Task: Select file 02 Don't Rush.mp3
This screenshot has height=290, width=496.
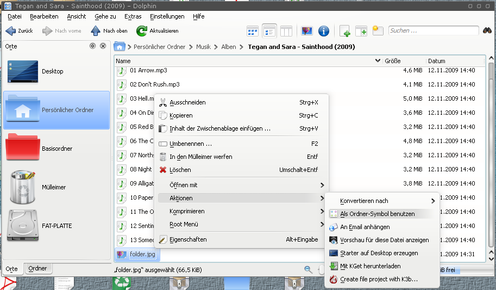Action: point(155,84)
